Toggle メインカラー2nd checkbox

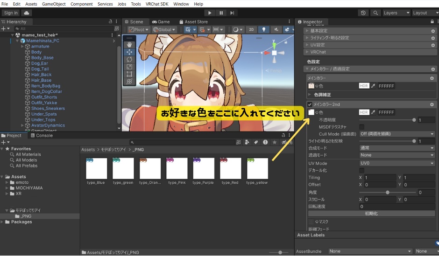pyautogui.click(x=310, y=104)
